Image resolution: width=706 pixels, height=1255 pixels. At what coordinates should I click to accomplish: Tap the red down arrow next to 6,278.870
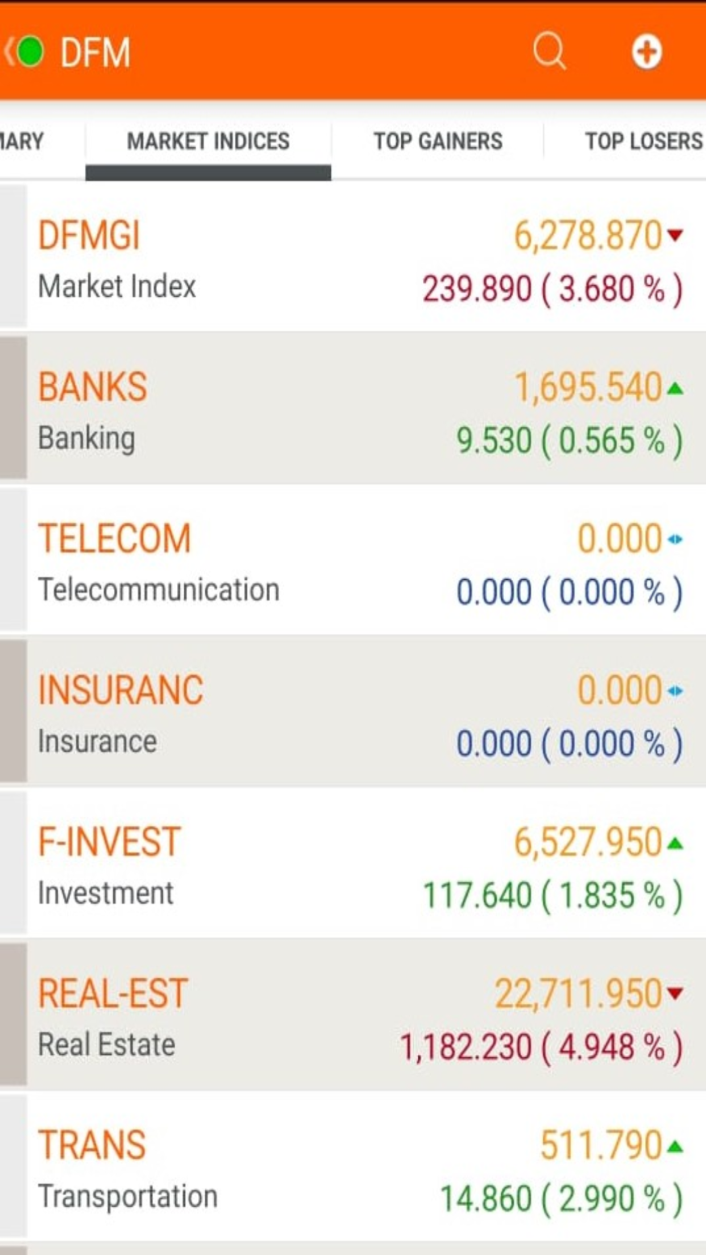click(675, 234)
